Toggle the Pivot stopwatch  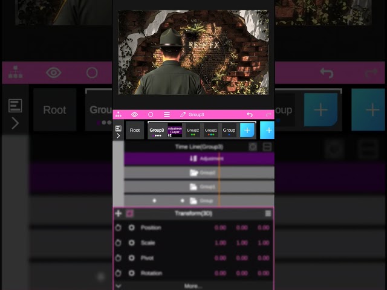tap(119, 258)
